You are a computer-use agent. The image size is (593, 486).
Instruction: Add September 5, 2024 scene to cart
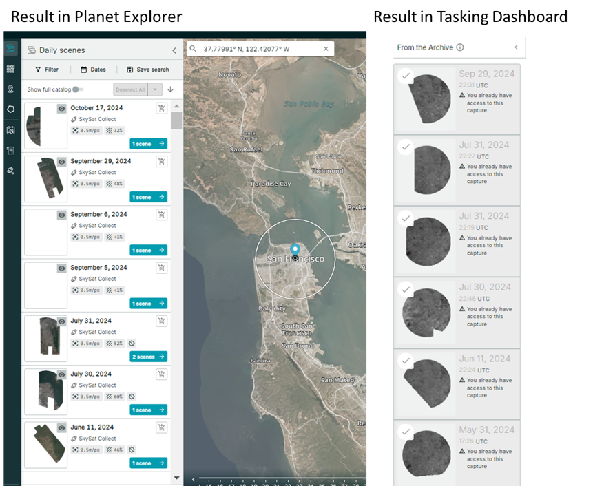click(x=161, y=268)
